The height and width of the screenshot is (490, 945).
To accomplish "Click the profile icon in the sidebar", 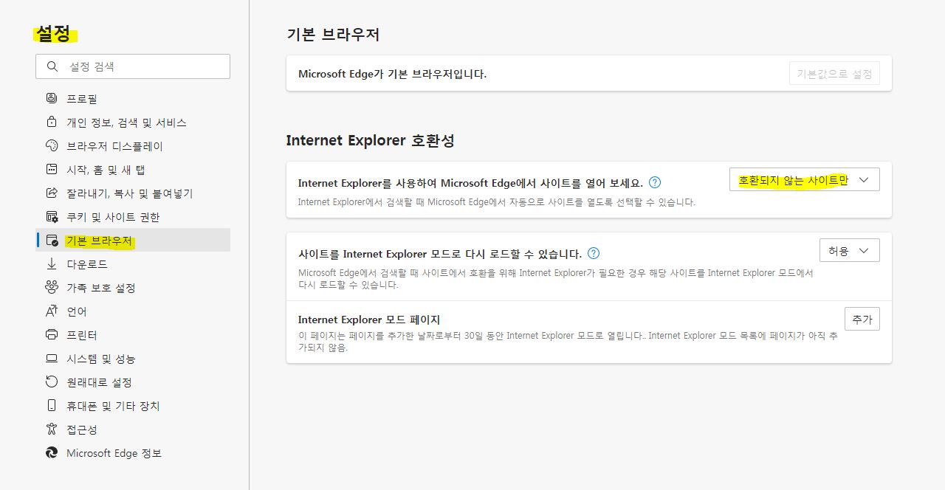I will 52,98.
